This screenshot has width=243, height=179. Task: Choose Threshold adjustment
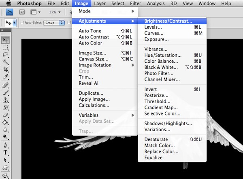(x=172, y=101)
